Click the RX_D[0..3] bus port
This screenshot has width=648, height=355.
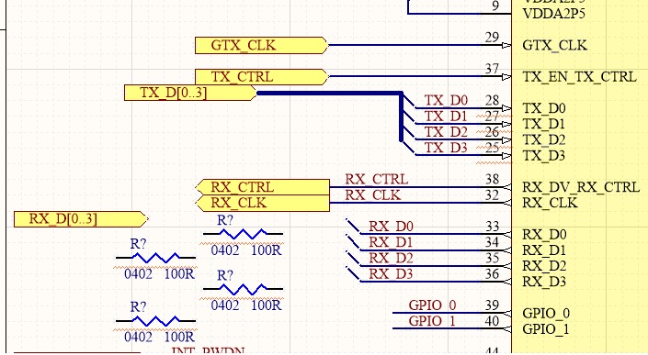coord(81,219)
